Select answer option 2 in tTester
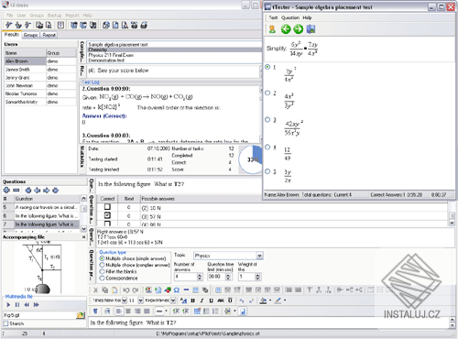 [x=267, y=93]
